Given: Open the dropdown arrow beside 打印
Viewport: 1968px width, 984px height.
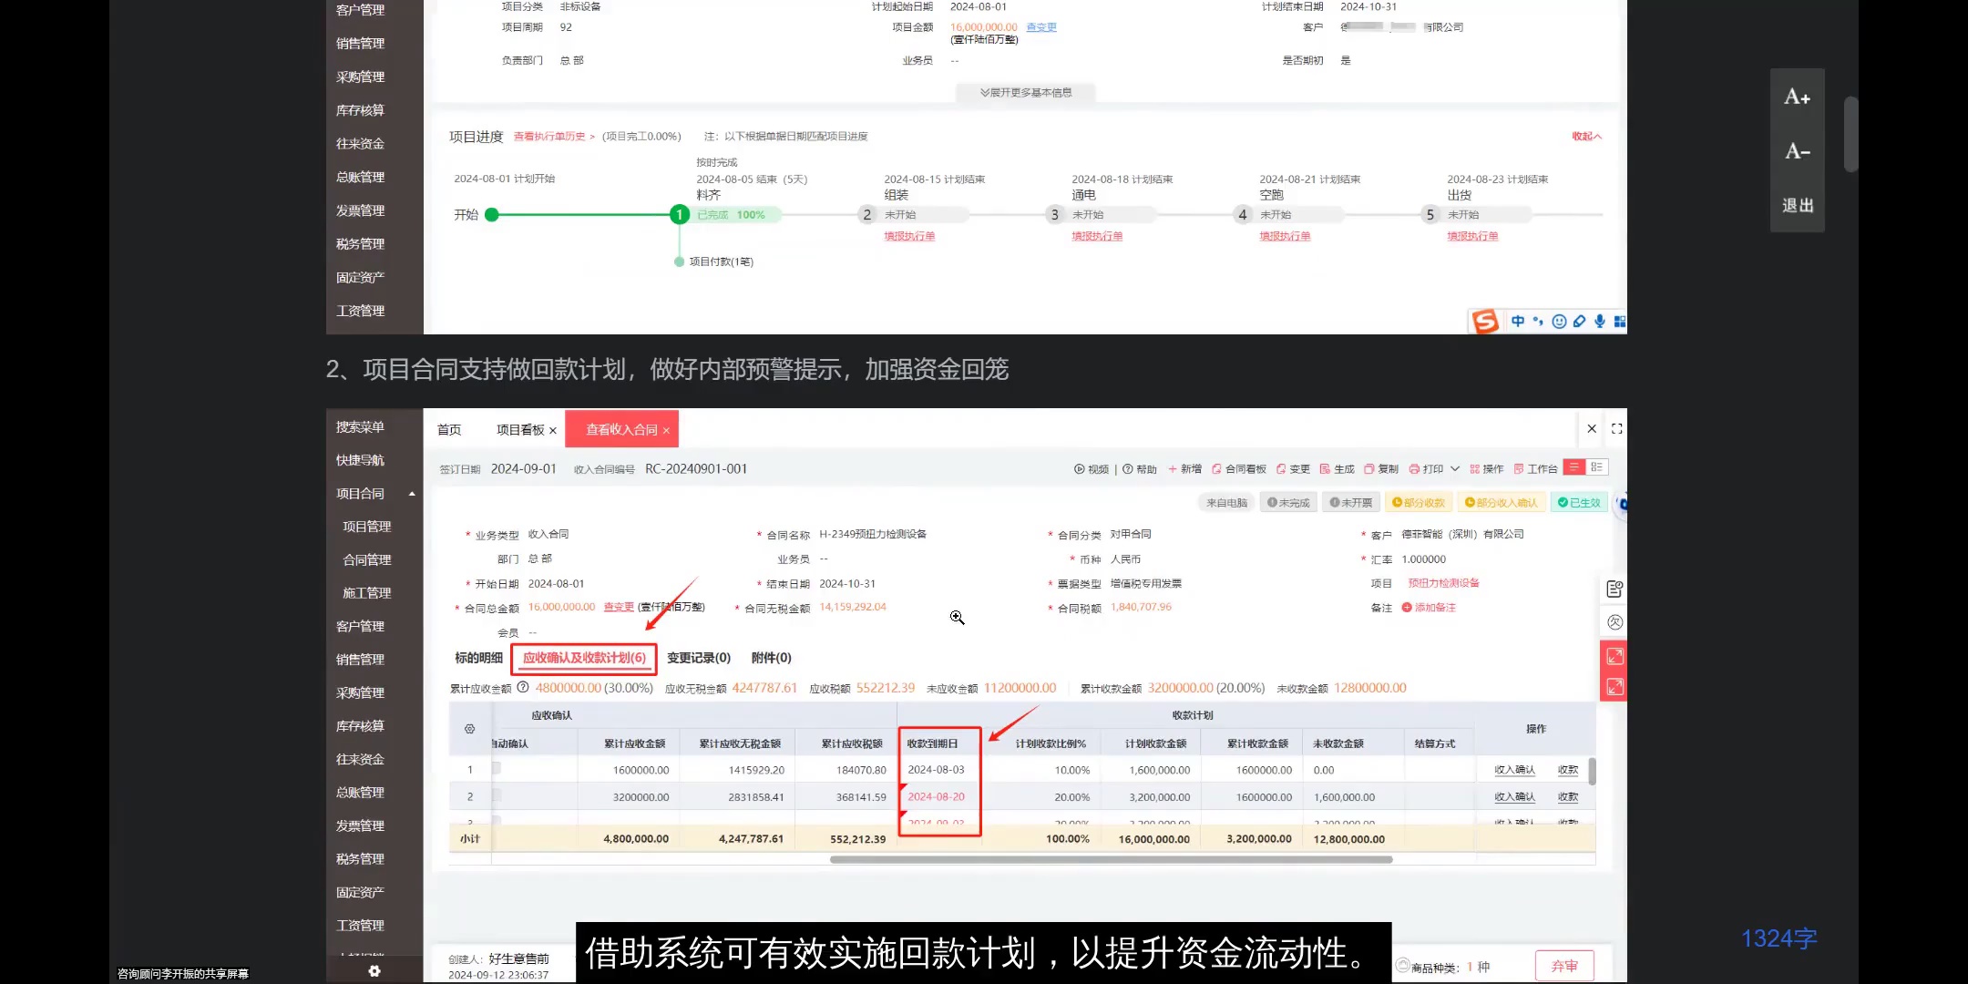Looking at the screenshot, I should pos(1455,468).
